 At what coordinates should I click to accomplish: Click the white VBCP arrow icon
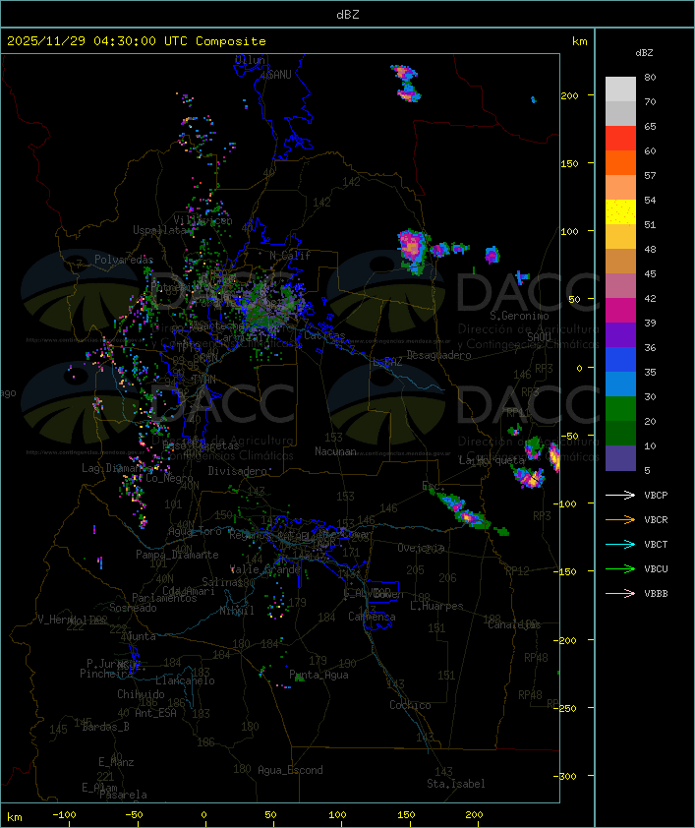coord(620,495)
